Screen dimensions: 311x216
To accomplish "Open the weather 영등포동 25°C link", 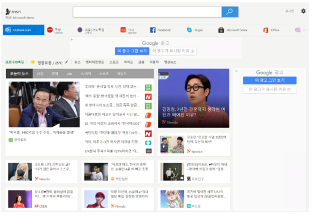I will point(50,63).
